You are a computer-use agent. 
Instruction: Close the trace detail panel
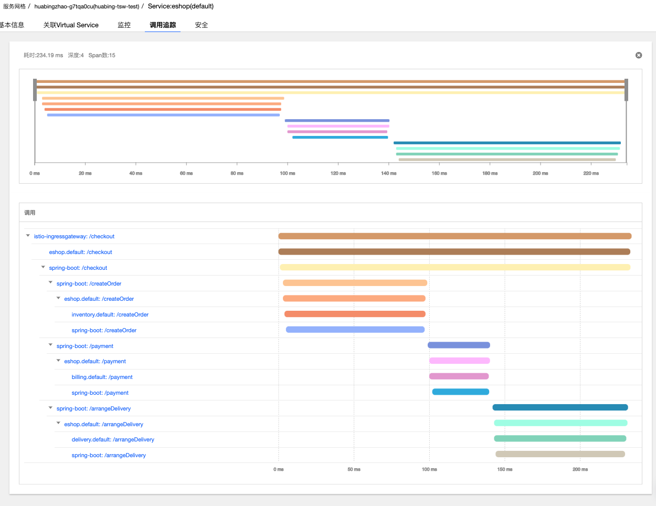(639, 55)
